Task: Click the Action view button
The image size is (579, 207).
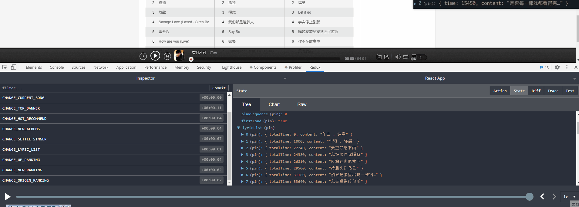Action: click(500, 91)
